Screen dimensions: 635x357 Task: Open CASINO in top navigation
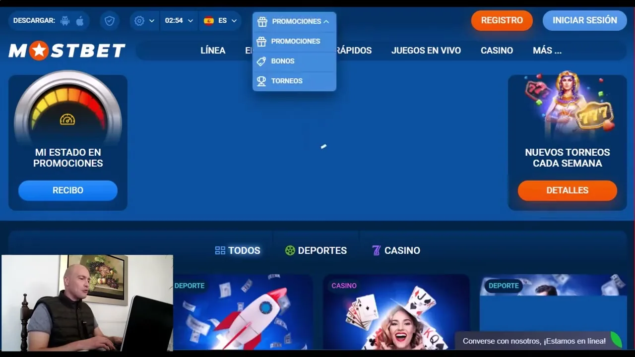coord(497,51)
